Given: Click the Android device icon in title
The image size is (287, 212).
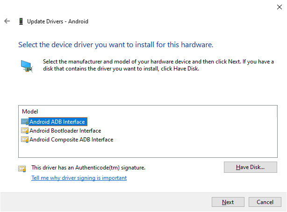Looking at the screenshot, I should coord(21,21).
